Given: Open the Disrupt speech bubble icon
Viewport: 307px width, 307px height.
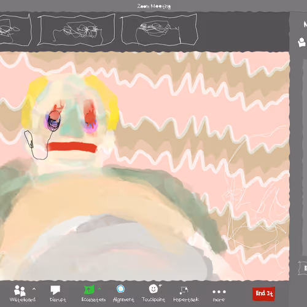Looking at the screenshot, I should [x=55, y=290].
